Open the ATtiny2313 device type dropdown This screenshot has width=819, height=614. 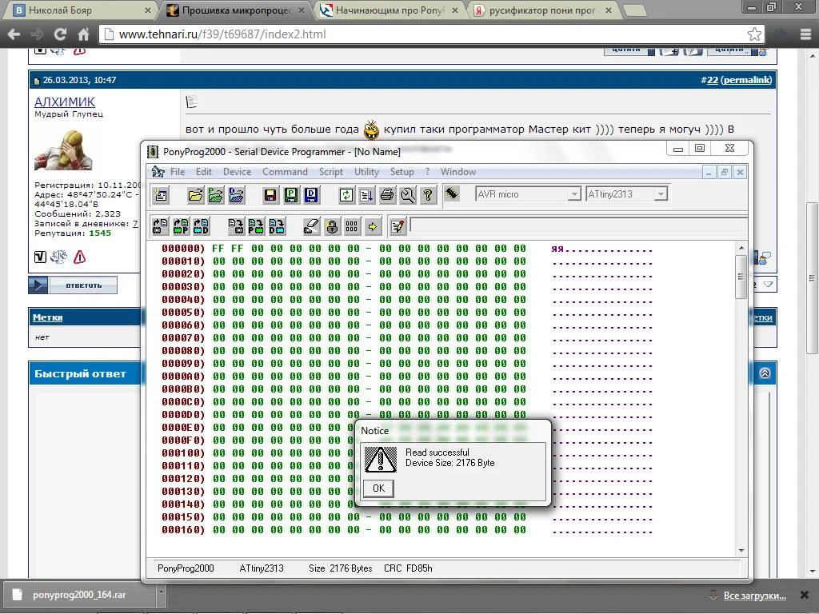click(661, 194)
